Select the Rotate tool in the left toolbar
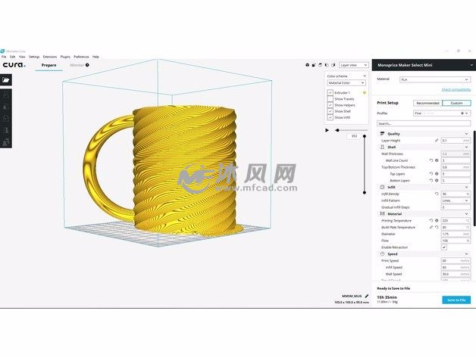This screenshot has width=476, height=357. click(6, 119)
